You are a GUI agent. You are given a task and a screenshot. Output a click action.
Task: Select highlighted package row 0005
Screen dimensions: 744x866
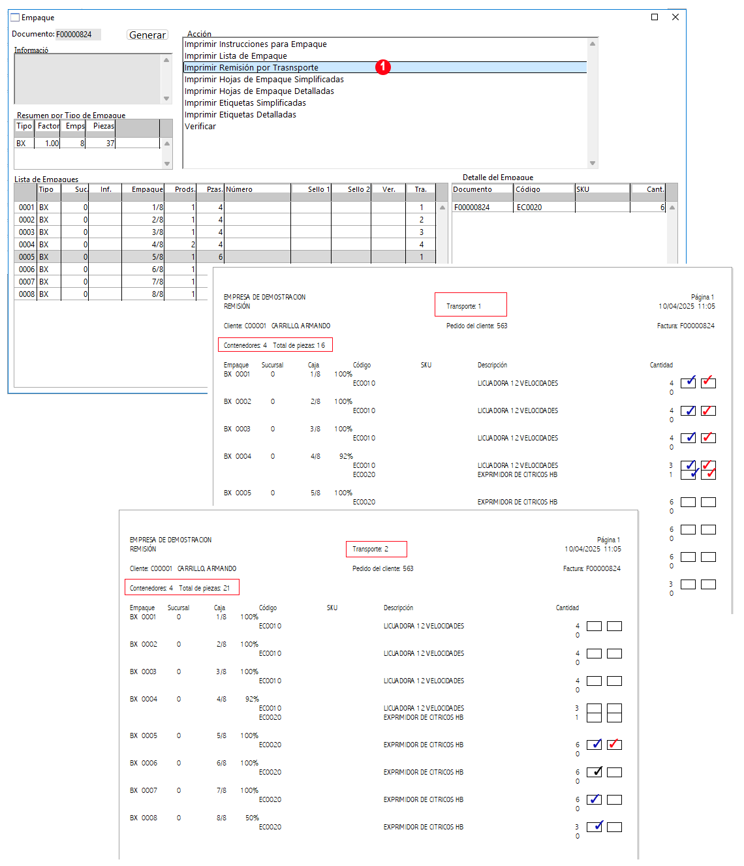tap(226, 257)
